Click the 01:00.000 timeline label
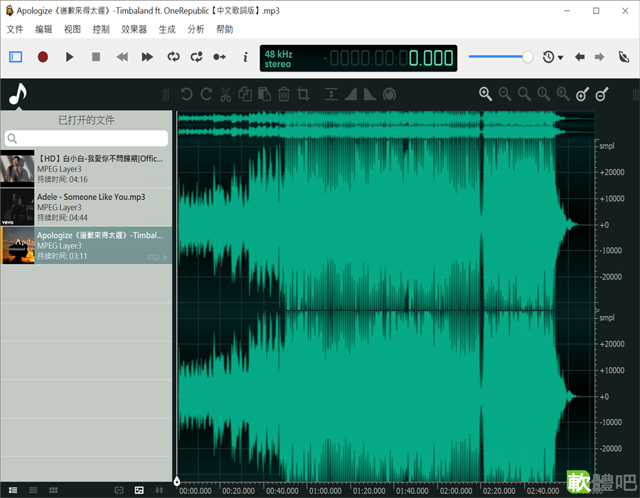 click(x=325, y=490)
